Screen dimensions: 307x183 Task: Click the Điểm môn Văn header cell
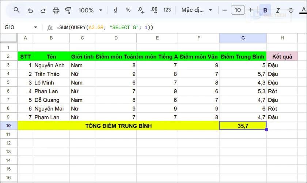tap(198, 56)
